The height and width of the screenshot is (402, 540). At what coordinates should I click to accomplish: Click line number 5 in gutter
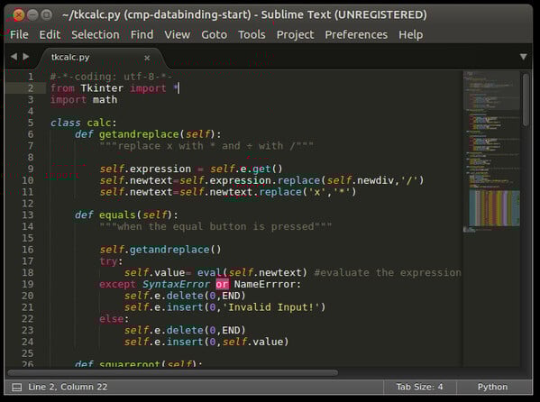point(31,123)
